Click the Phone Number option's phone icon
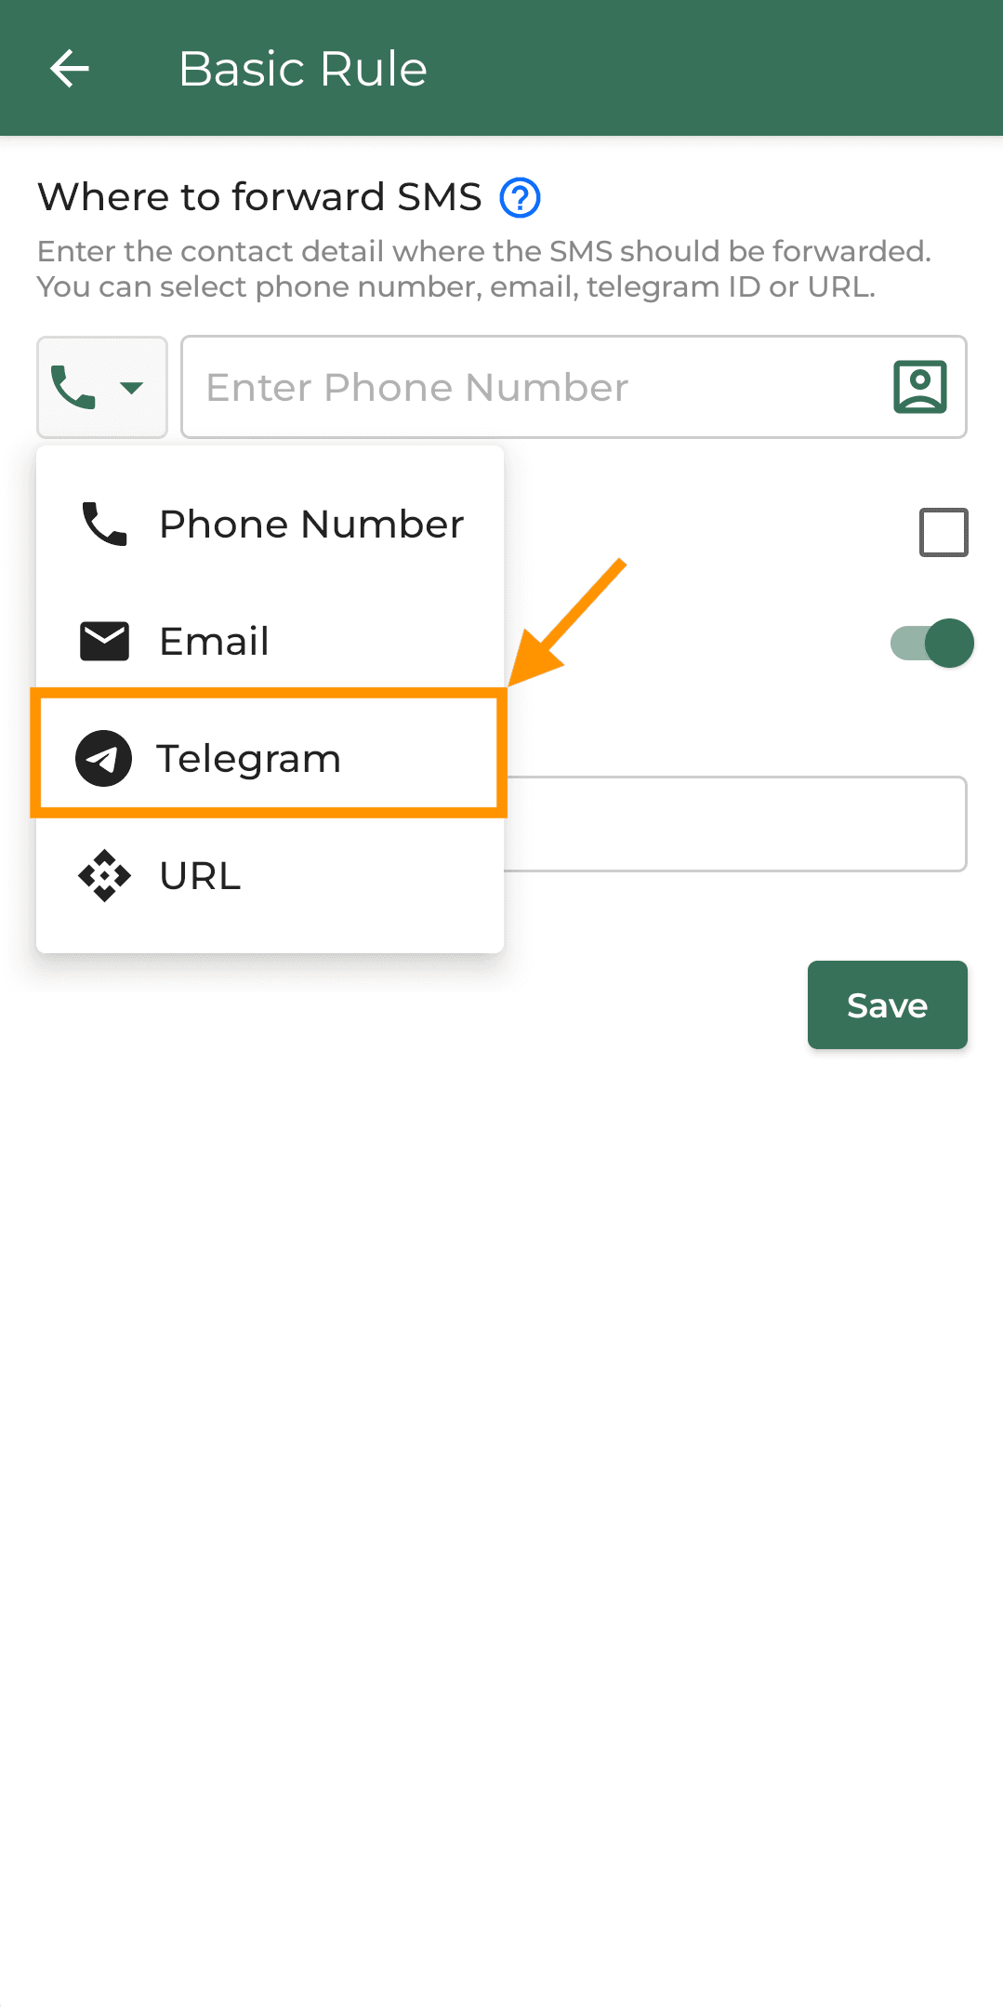 coord(102,523)
